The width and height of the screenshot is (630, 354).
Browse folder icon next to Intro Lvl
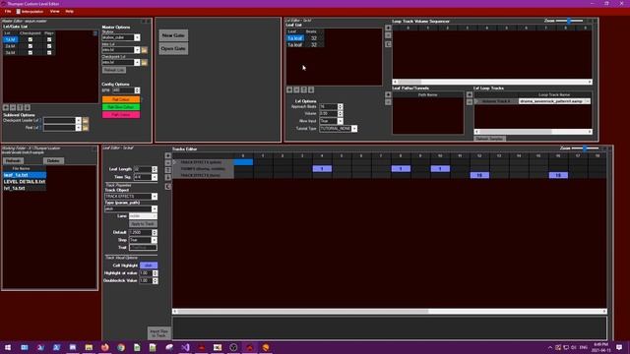[145, 50]
